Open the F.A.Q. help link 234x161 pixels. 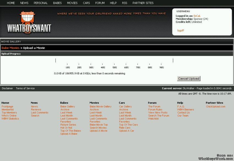pos(181,107)
